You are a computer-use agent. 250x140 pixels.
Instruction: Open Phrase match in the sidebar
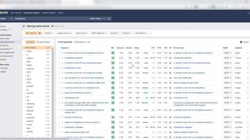(5, 38)
